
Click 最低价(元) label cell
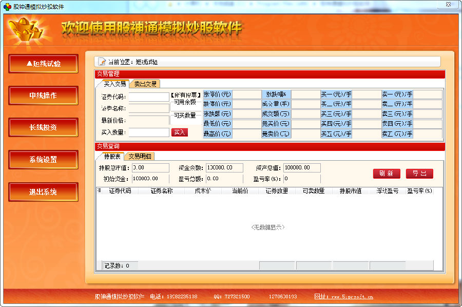pos(218,124)
